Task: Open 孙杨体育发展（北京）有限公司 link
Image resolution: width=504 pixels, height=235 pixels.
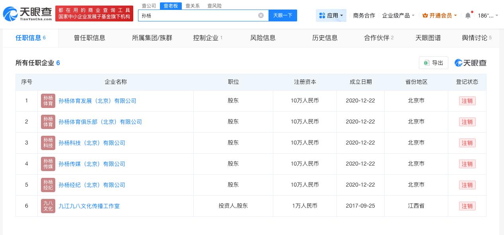Action: tap(97, 101)
